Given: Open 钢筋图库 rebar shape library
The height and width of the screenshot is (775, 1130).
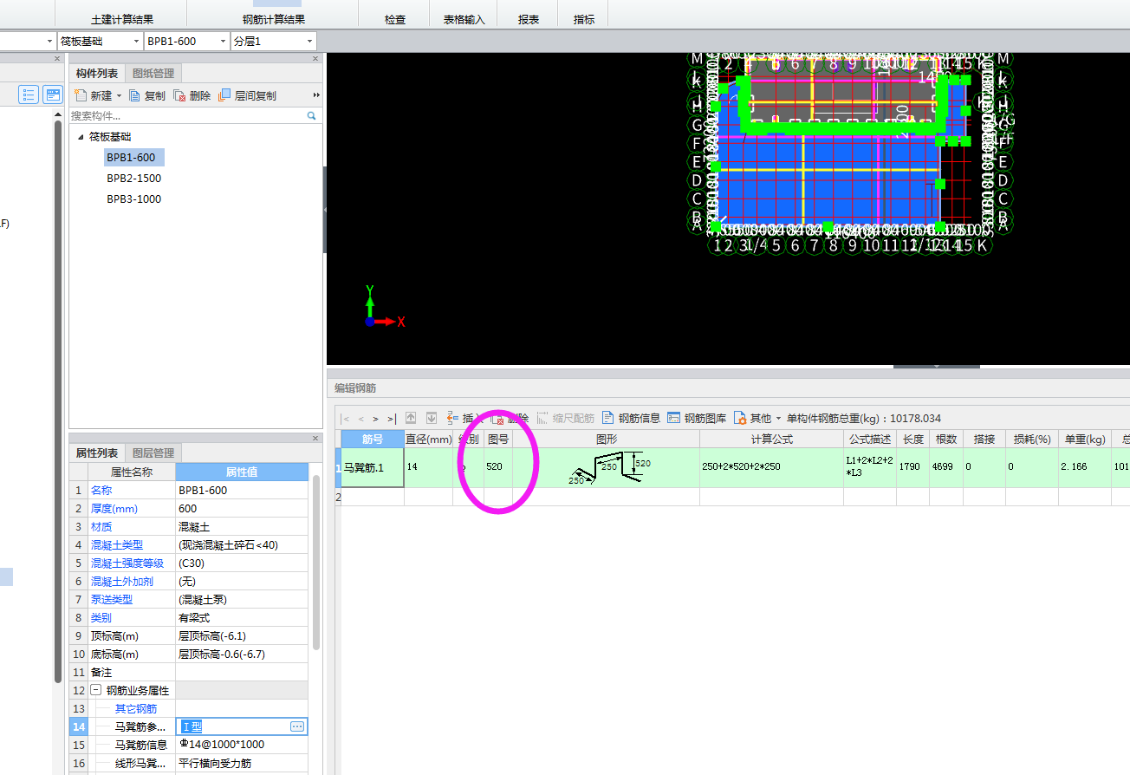Looking at the screenshot, I should [697, 418].
